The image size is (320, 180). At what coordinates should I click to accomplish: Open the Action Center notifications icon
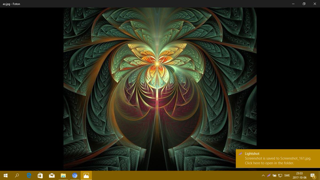313,175
